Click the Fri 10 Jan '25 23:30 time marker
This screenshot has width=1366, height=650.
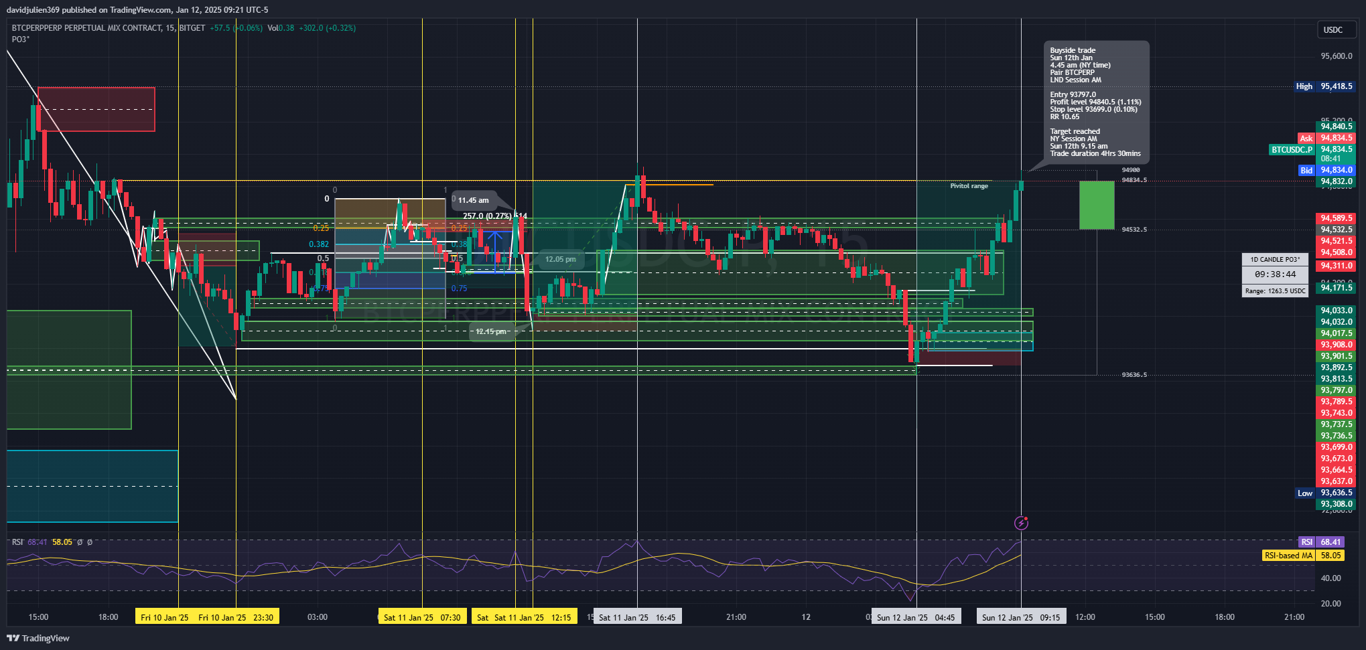pos(236,617)
